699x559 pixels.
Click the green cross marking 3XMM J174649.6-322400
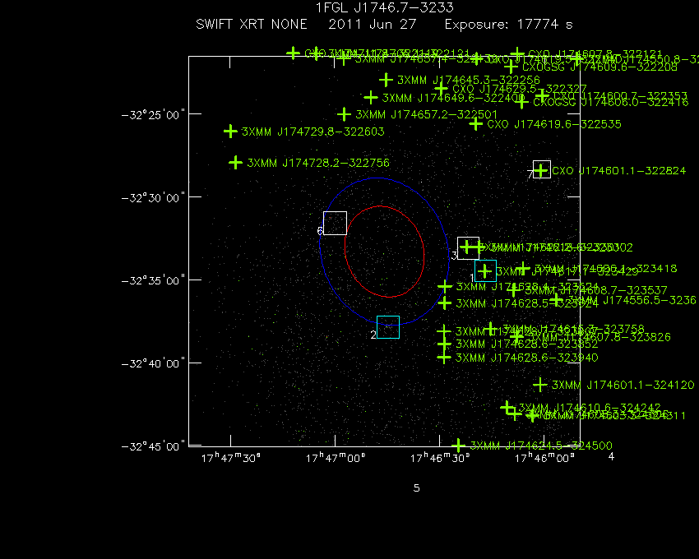370,98
